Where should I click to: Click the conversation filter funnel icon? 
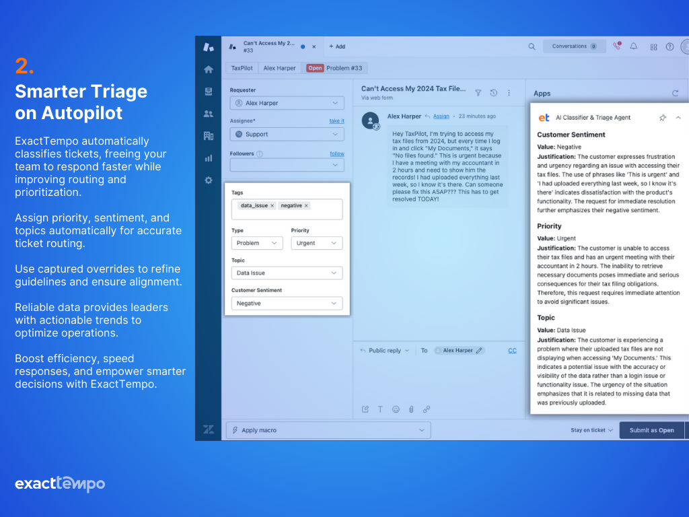[478, 93]
